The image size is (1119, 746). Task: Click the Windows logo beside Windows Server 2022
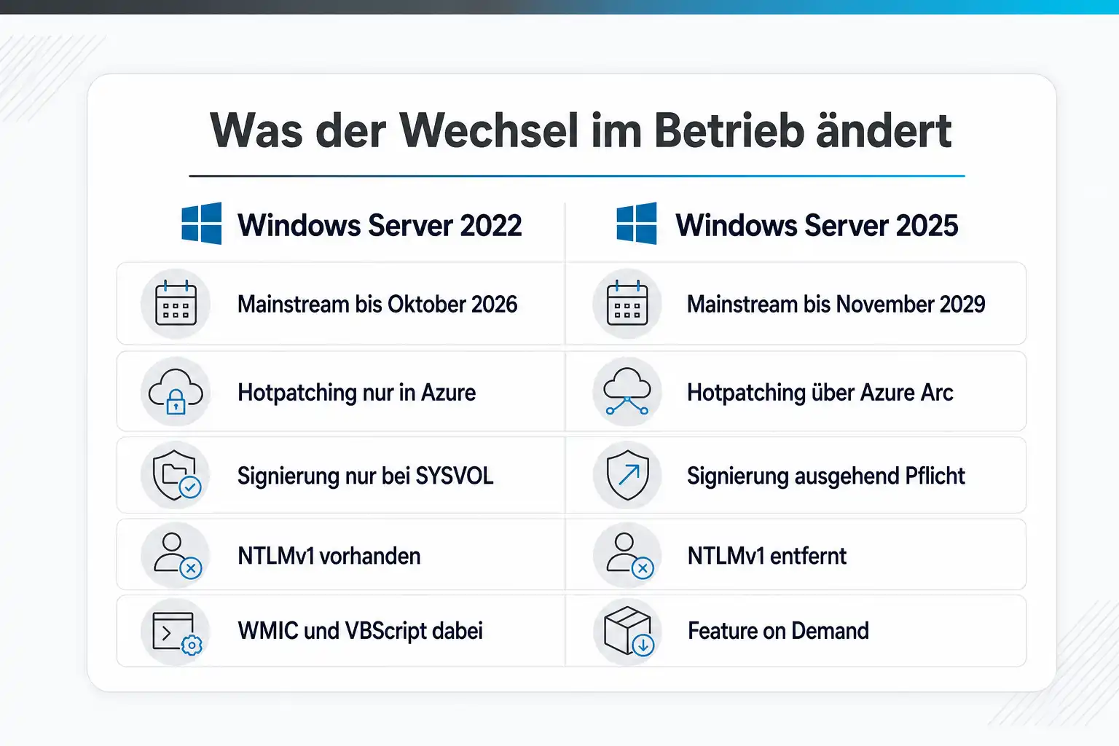pyautogui.click(x=202, y=224)
